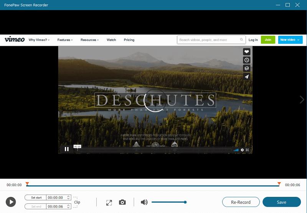Minimize the FonePaw Screen Recorder window
Screen dimensions: 307x213
pos(278,5)
